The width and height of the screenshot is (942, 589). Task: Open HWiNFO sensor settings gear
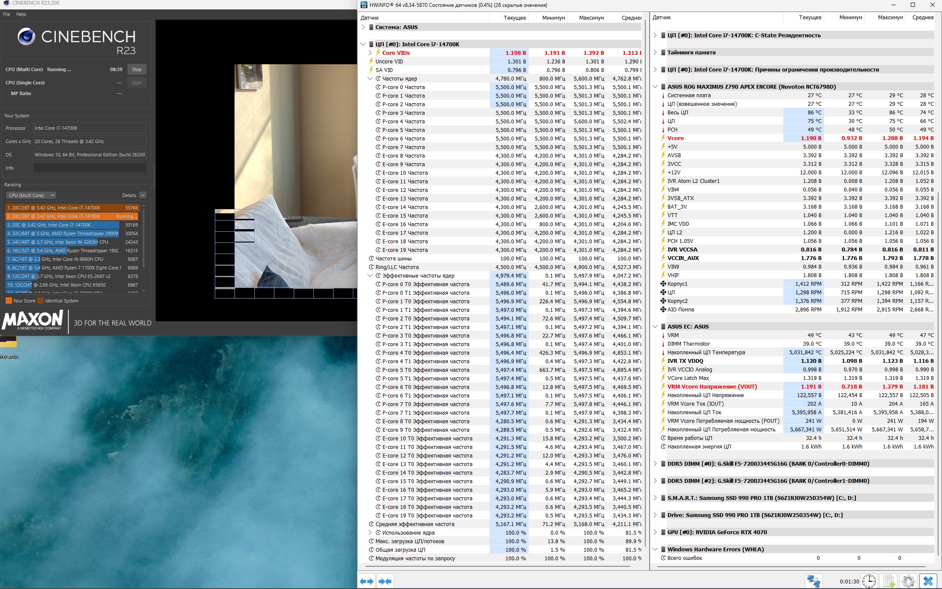tap(908, 581)
